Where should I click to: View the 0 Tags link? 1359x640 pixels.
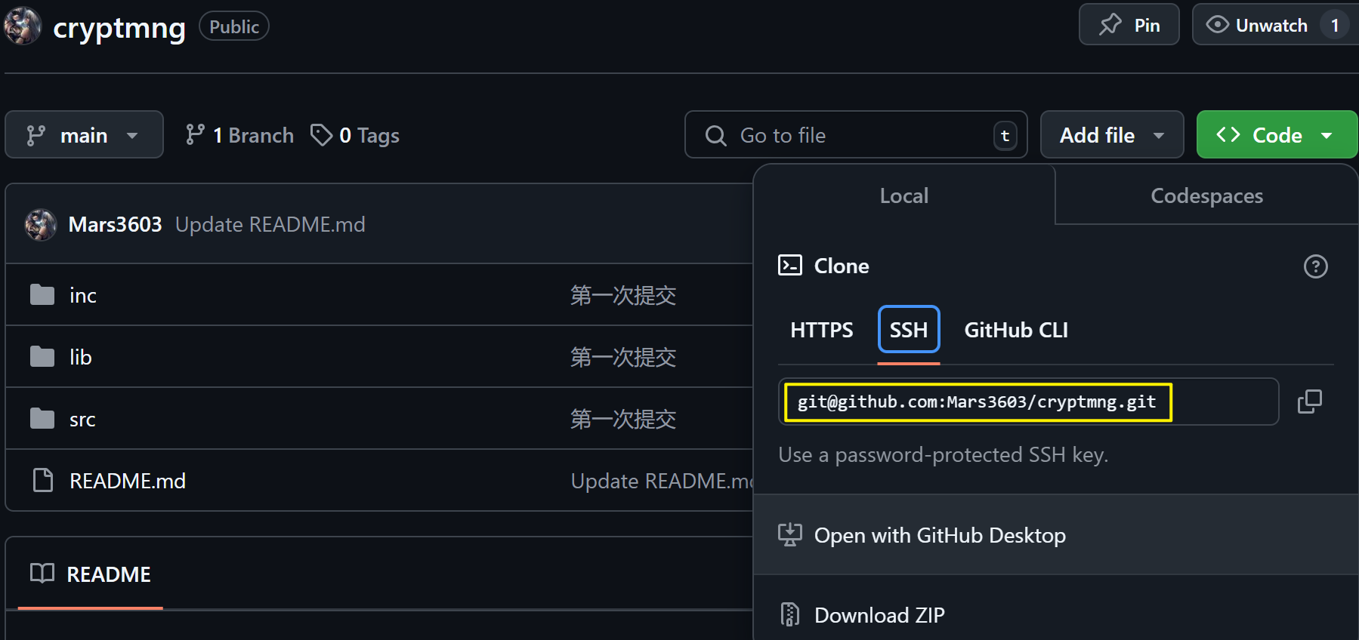[355, 135]
